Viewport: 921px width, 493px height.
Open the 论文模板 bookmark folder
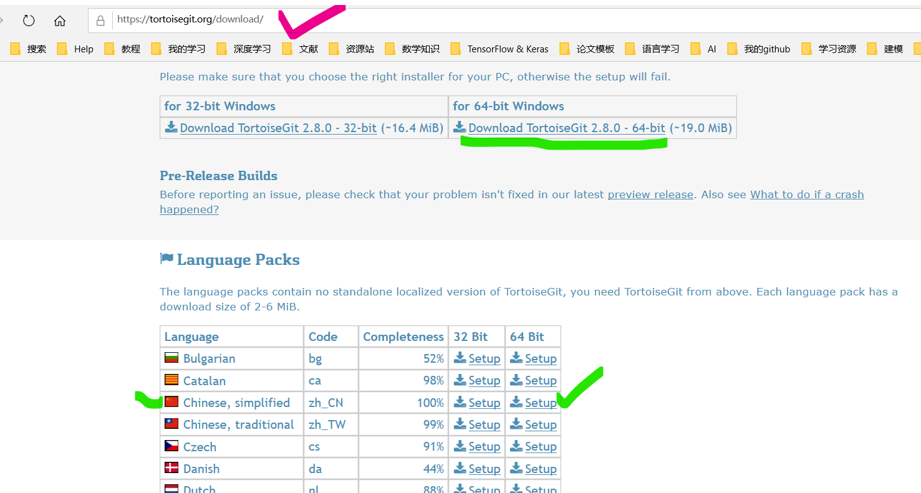coord(587,49)
